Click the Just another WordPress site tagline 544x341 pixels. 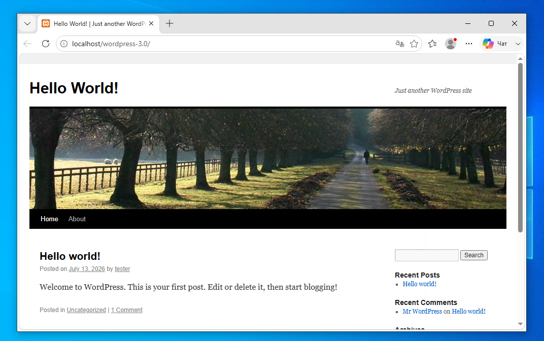(x=433, y=90)
